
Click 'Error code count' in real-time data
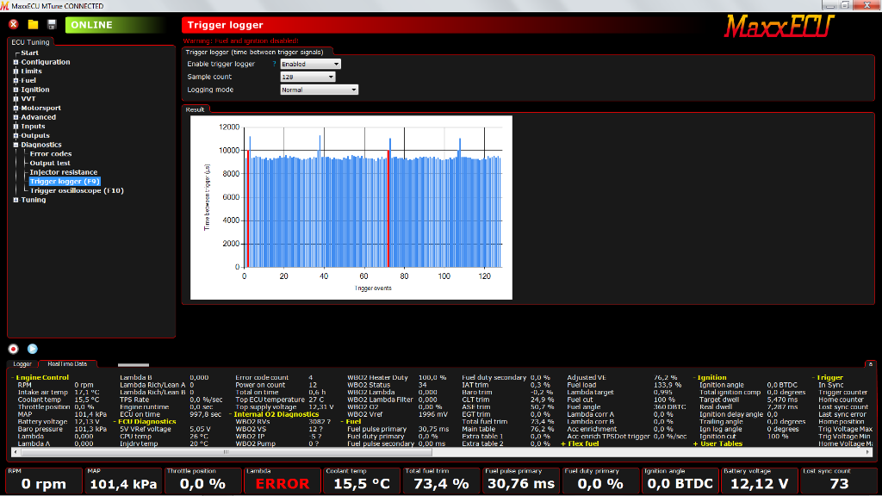[x=262, y=378]
